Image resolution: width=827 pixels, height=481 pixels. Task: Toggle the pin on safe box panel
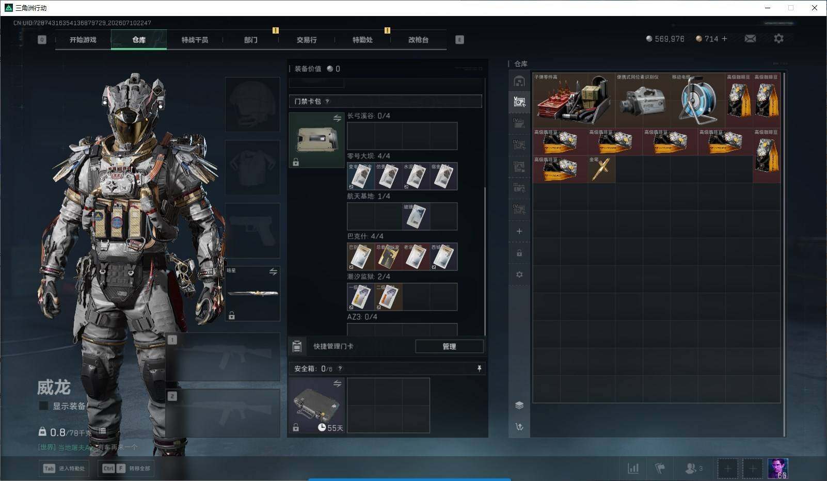point(479,368)
